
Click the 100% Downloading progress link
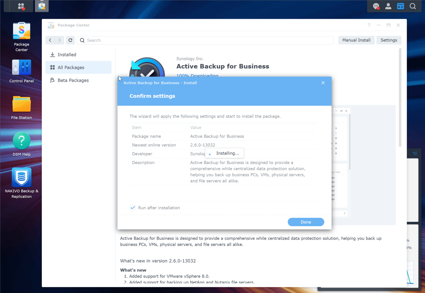[197, 75]
